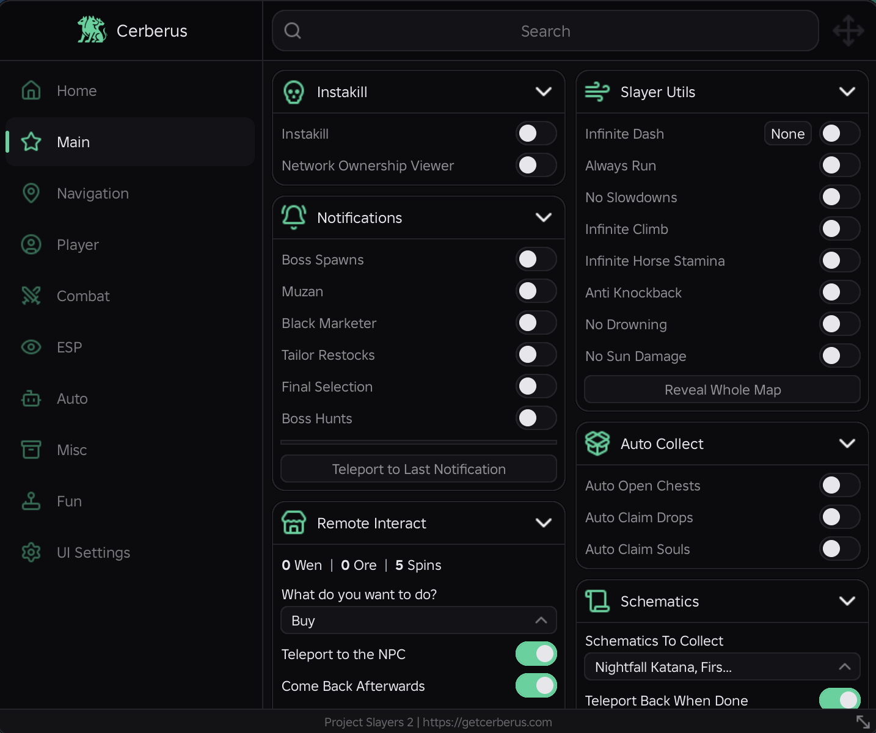The image size is (876, 733).
Task: Disable Teleport to the NPC
Action: click(x=536, y=654)
